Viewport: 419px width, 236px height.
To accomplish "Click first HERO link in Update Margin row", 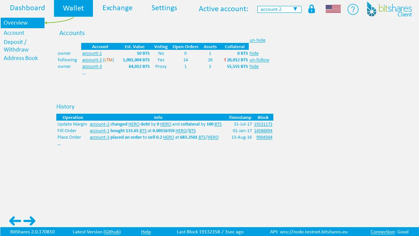I will (x=134, y=124).
